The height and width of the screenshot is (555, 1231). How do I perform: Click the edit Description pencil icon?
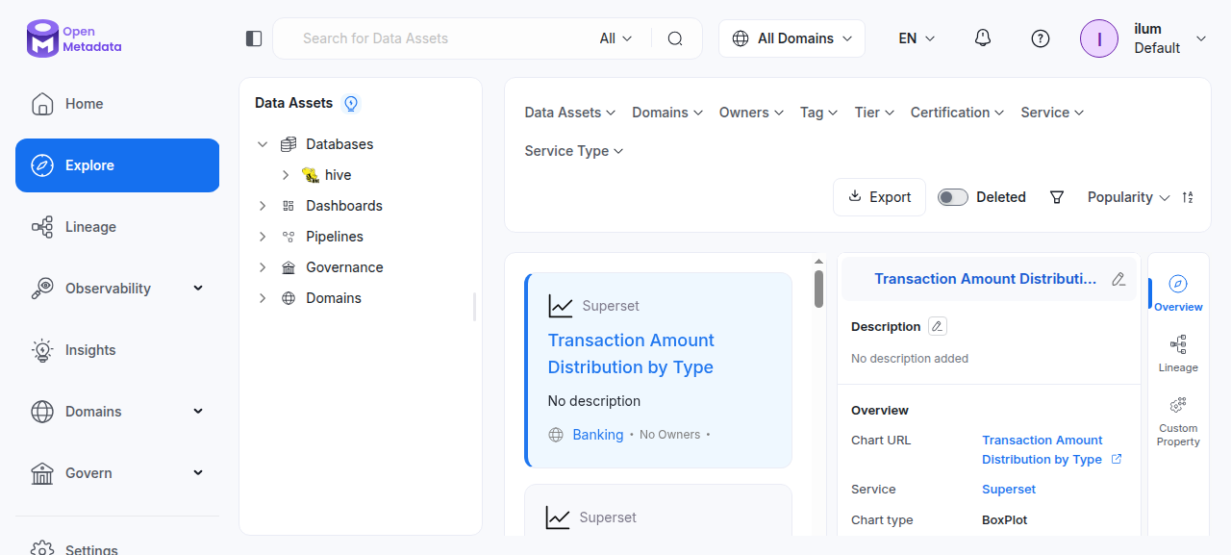click(x=938, y=326)
